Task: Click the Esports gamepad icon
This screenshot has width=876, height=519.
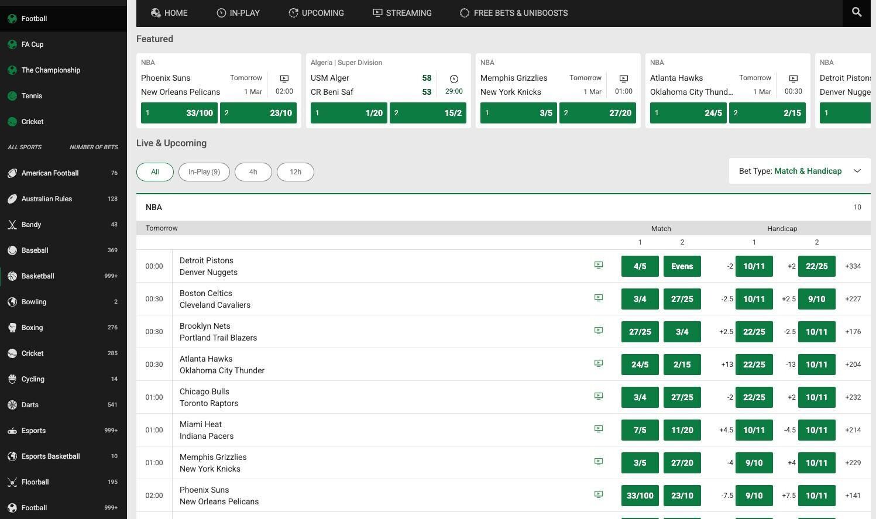Action: tap(12, 431)
